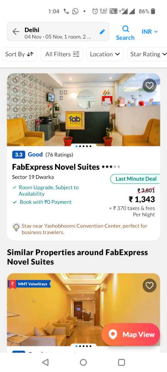Viewport: 167px width, 372px height.
Task: Open the INR currency dropdown
Action: pos(150,31)
